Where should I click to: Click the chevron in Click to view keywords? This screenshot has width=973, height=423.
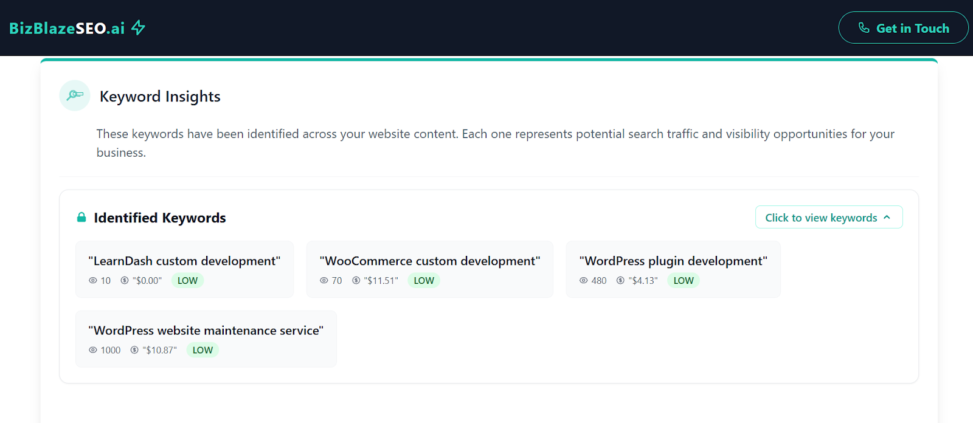[887, 218]
